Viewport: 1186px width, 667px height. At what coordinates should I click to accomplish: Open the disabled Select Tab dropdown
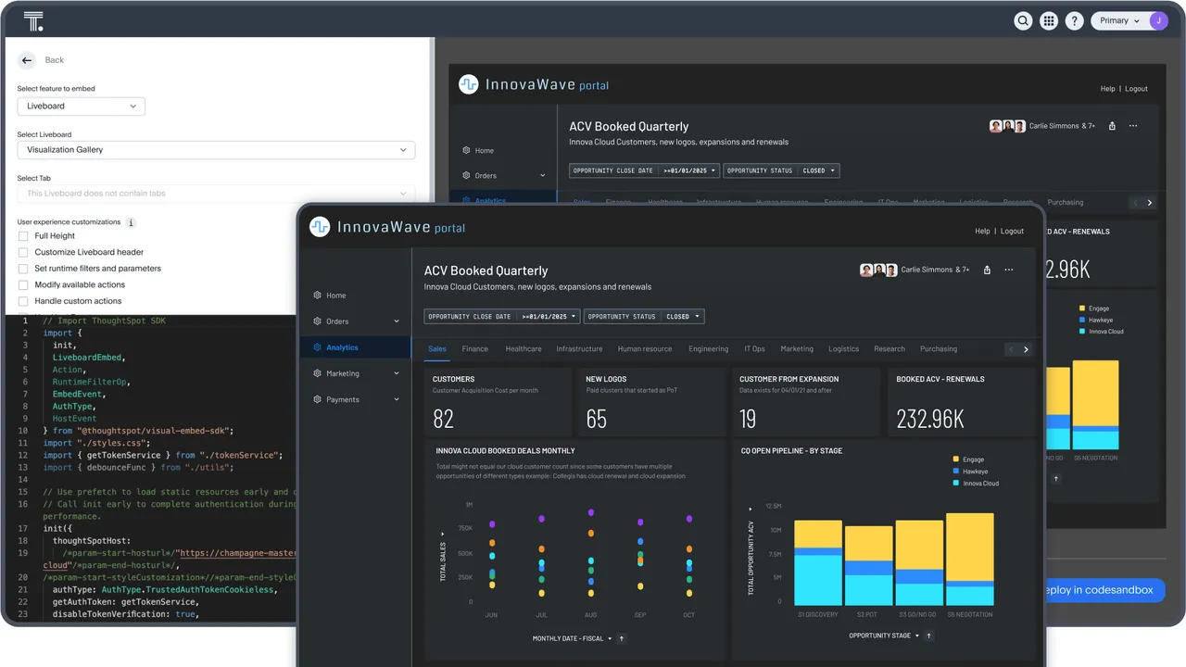(216, 194)
